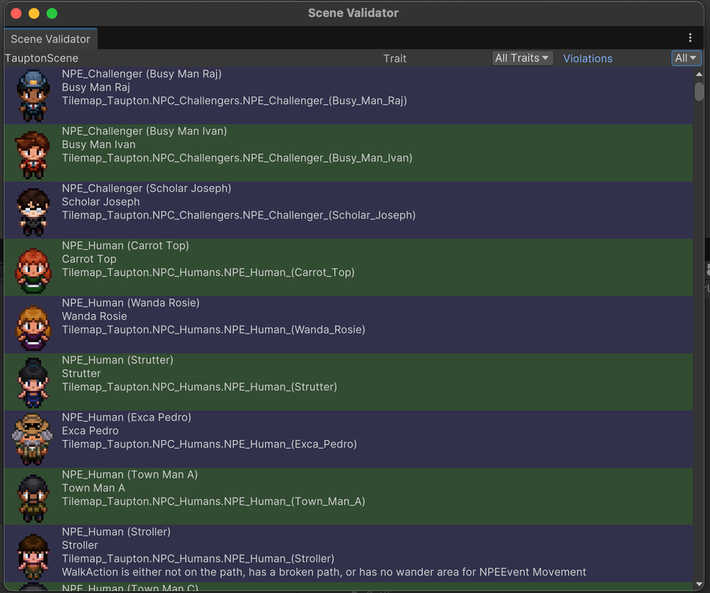The width and height of the screenshot is (710, 593).
Task: Click the Strutter name line
Action: point(81,374)
